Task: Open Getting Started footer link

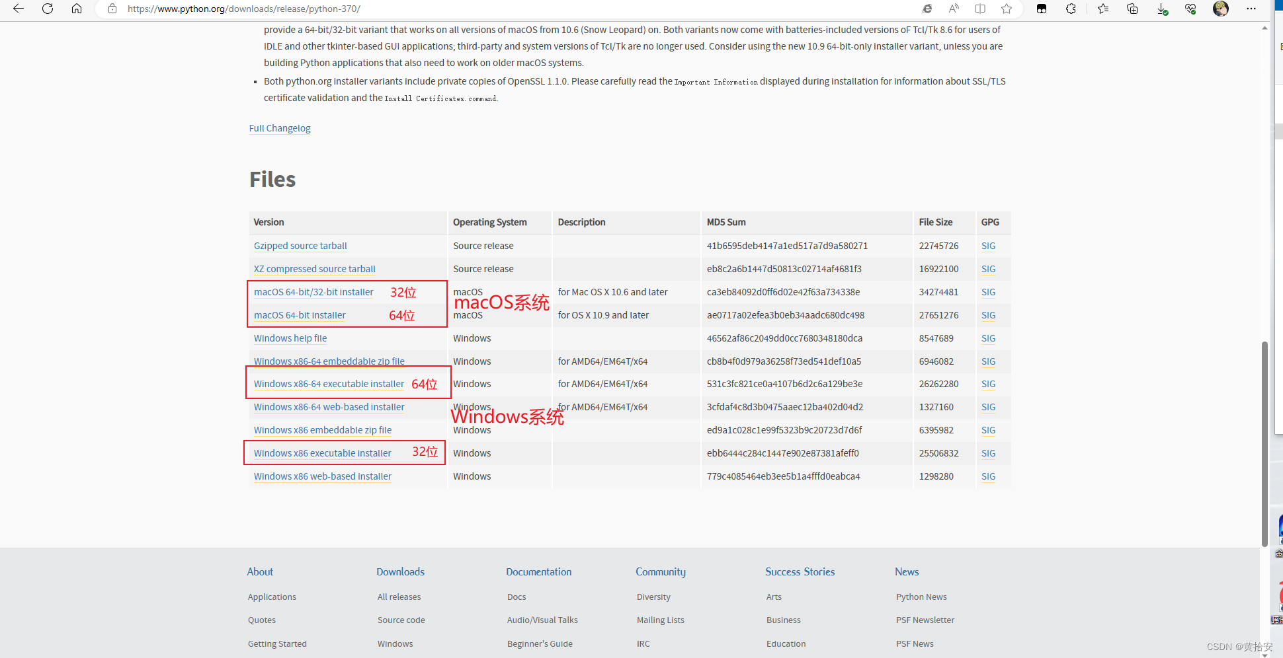Action: click(x=277, y=643)
